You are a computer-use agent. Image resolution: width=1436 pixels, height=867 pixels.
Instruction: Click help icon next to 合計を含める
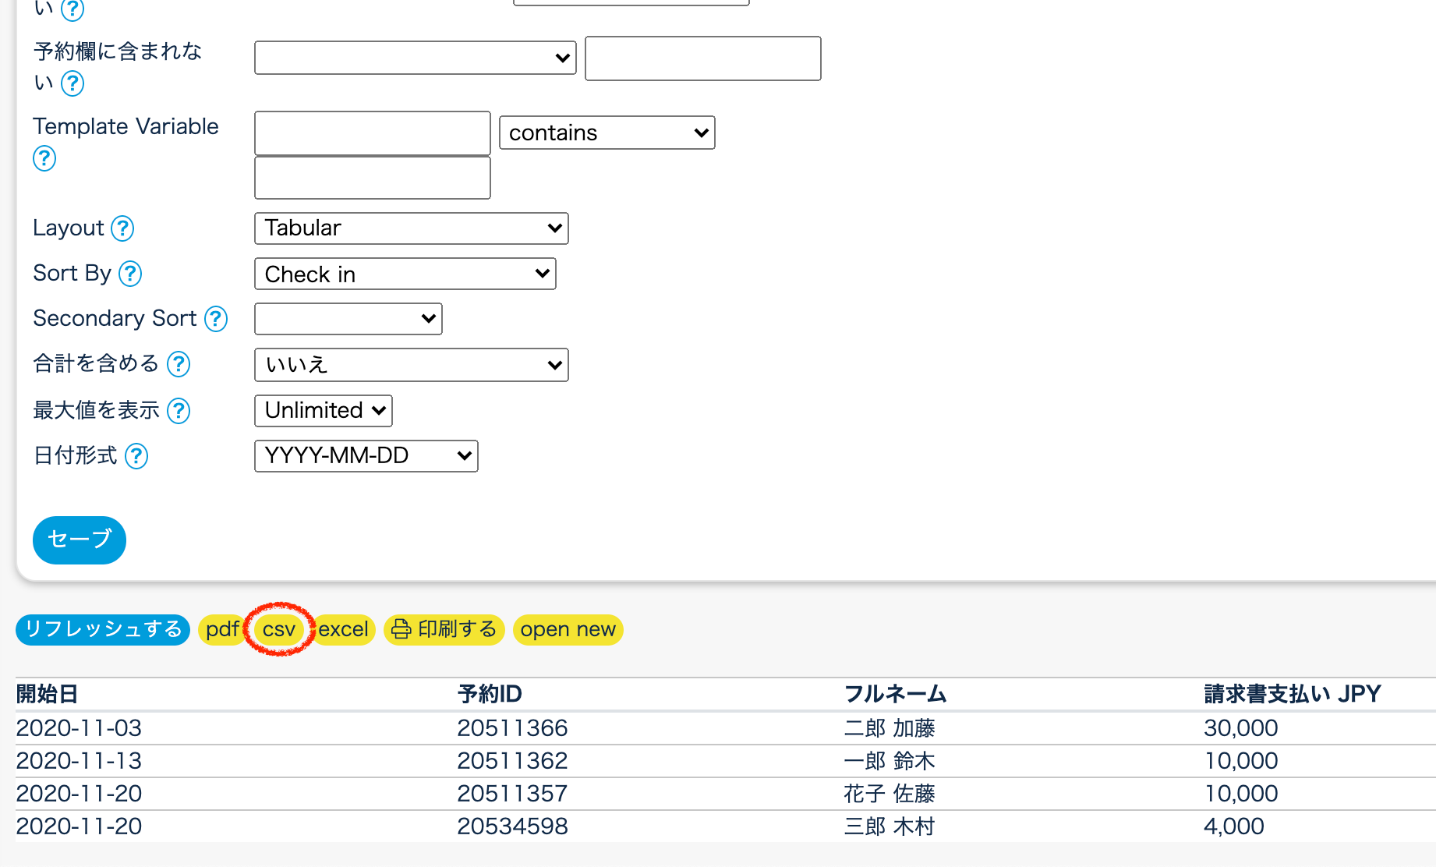click(179, 364)
